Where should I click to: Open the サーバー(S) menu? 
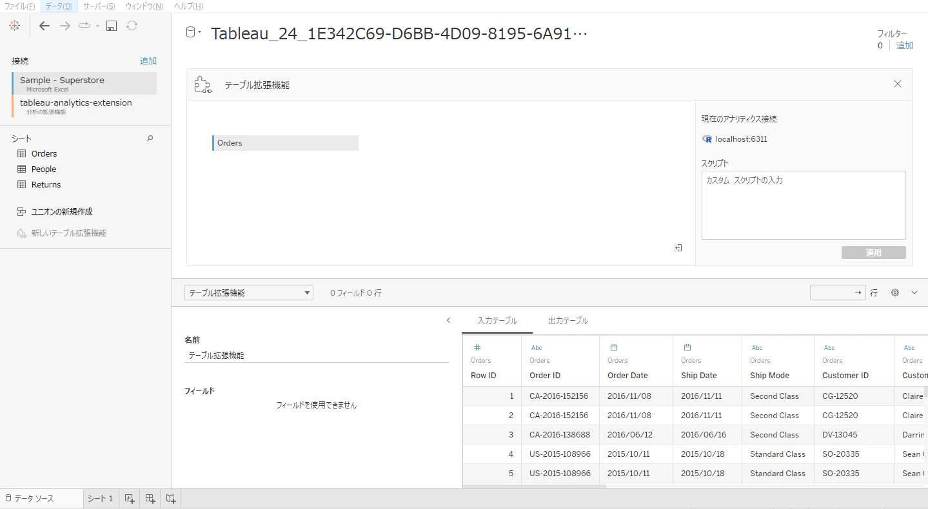coord(99,6)
